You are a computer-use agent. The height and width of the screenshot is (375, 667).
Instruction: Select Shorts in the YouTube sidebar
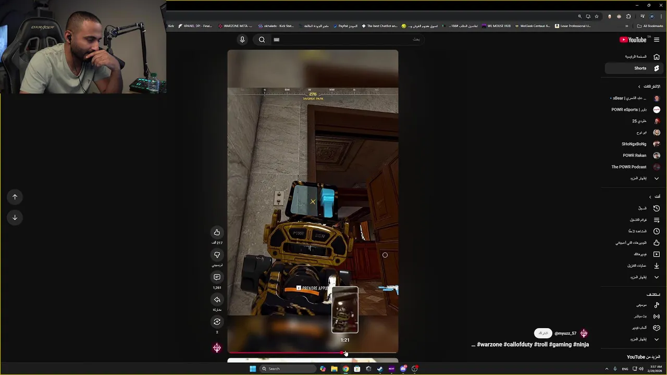coord(634,68)
